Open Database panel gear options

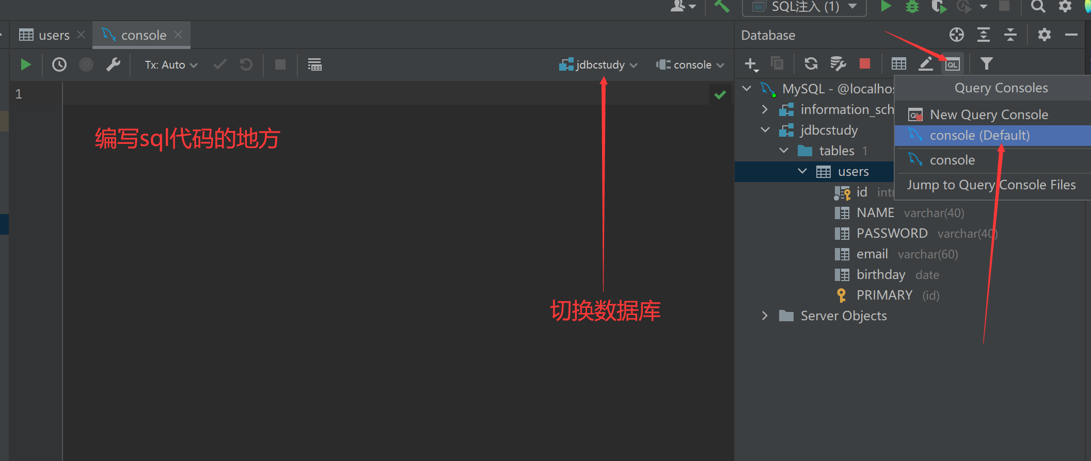(x=1045, y=35)
